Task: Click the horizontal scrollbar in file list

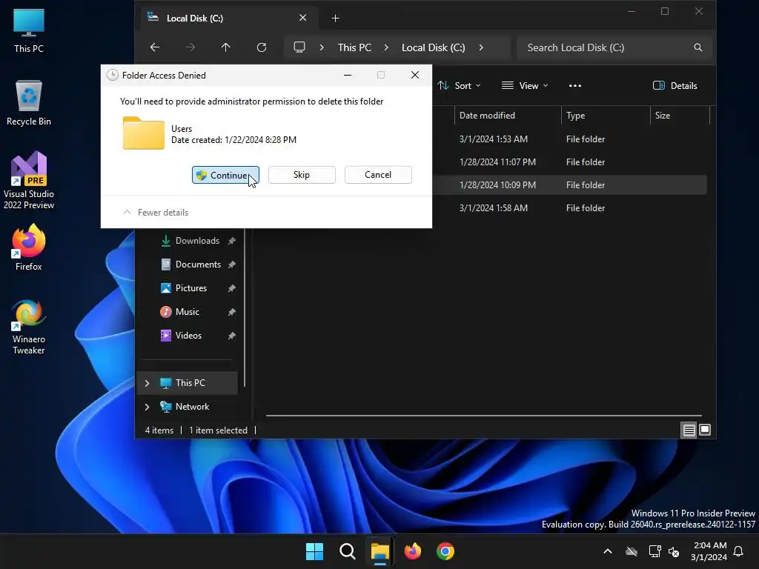Action: click(x=483, y=415)
